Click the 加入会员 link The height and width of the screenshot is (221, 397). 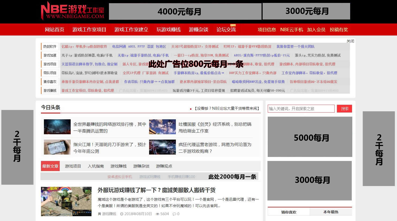coord(316,30)
